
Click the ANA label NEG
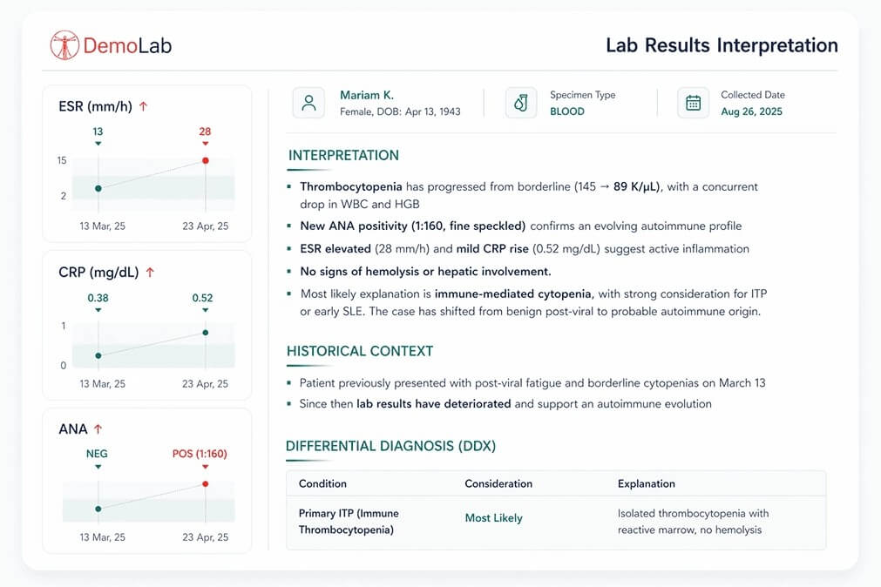click(x=97, y=454)
